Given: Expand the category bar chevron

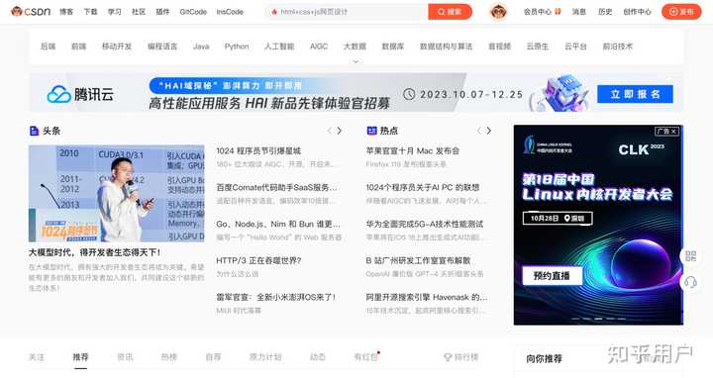Looking at the screenshot, I should [356, 61].
